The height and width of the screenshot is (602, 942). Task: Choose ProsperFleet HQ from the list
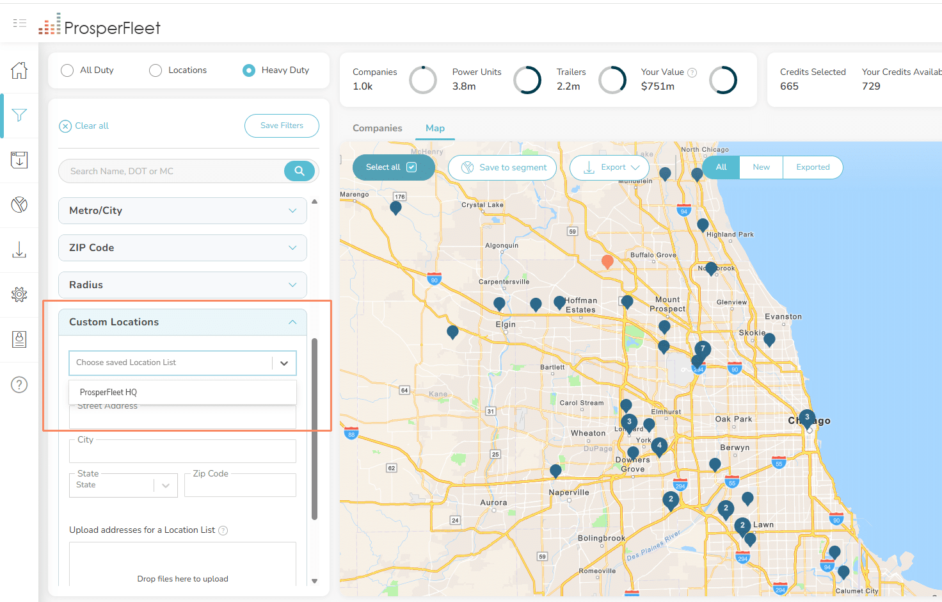pyautogui.click(x=182, y=393)
